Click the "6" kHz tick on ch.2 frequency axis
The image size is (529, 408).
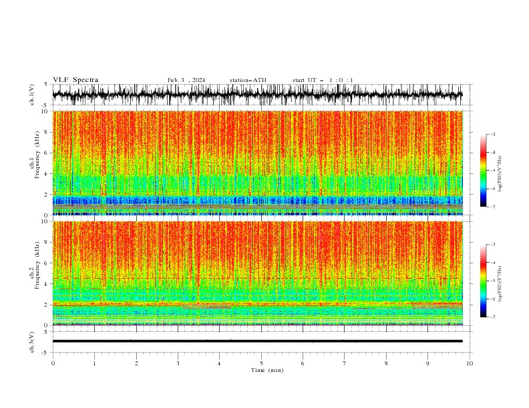[x=47, y=263]
